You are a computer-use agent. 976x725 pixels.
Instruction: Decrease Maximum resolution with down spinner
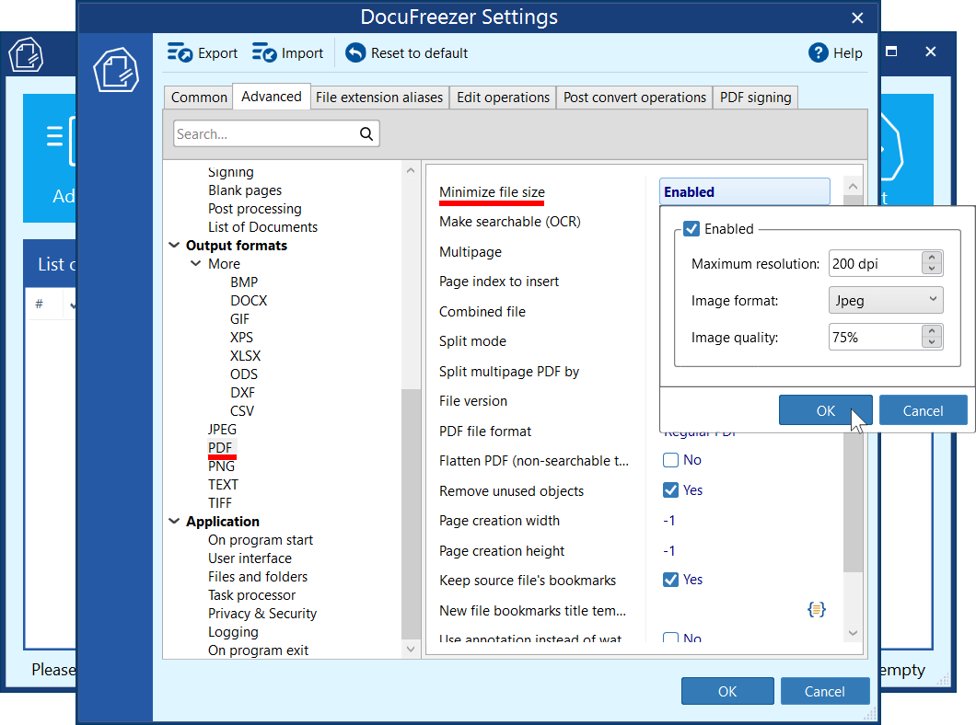tap(932, 269)
